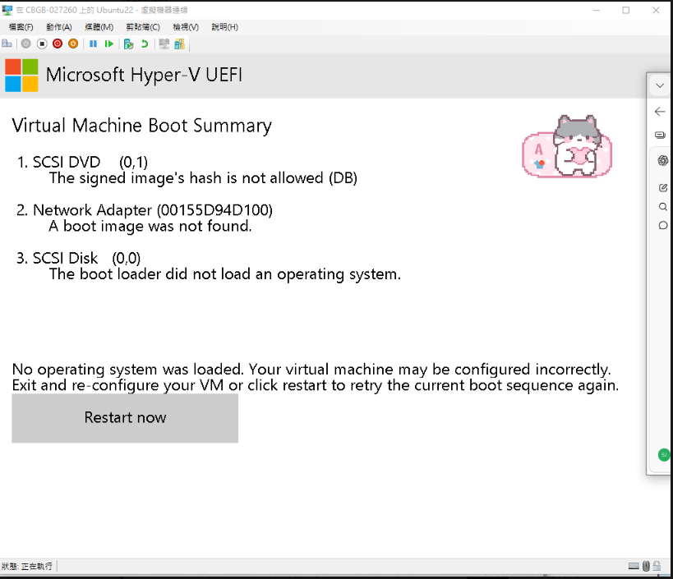Open the green SJ profile avatar
This screenshot has width=673, height=579.
[664, 455]
